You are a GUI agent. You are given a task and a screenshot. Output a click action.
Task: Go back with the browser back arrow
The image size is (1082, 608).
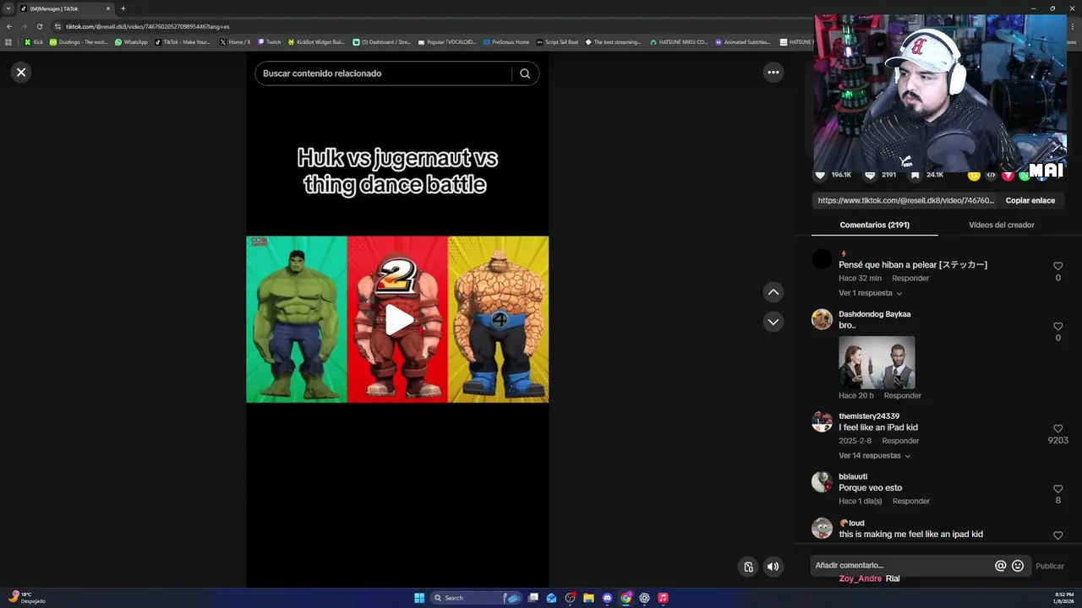[x=9, y=26]
